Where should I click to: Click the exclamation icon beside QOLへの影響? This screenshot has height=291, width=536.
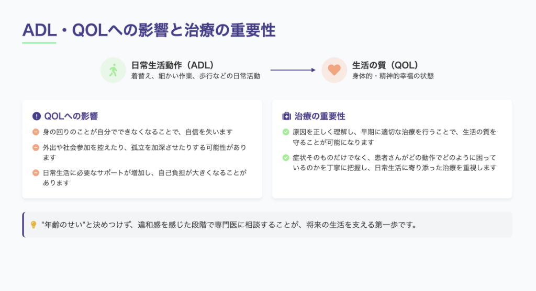(x=36, y=116)
